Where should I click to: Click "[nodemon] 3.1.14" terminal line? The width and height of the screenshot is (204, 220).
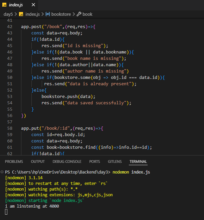coord(24,178)
